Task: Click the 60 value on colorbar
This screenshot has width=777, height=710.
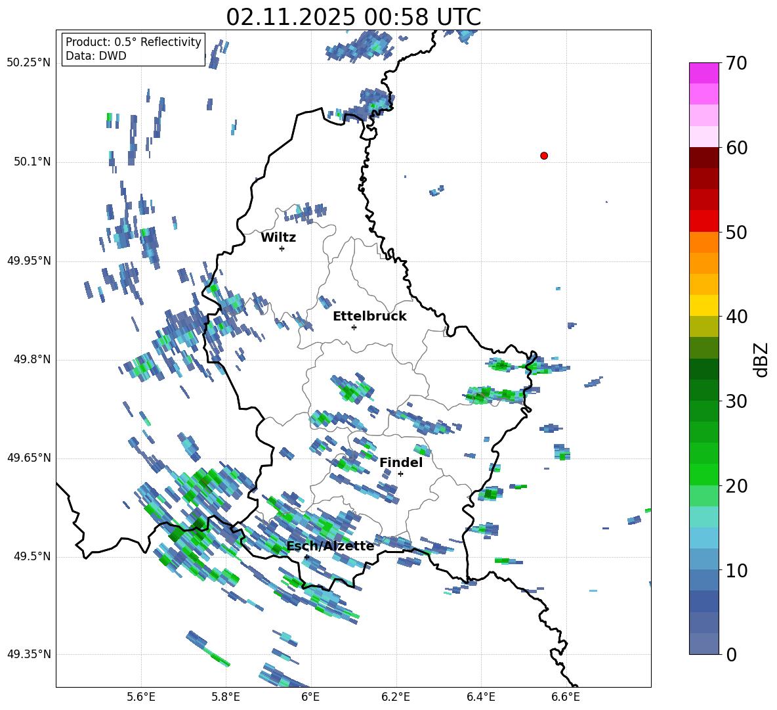Action: (x=736, y=148)
